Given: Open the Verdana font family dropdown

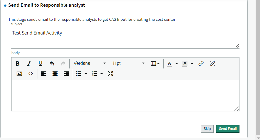Looking at the screenshot, I should (x=90, y=63).
